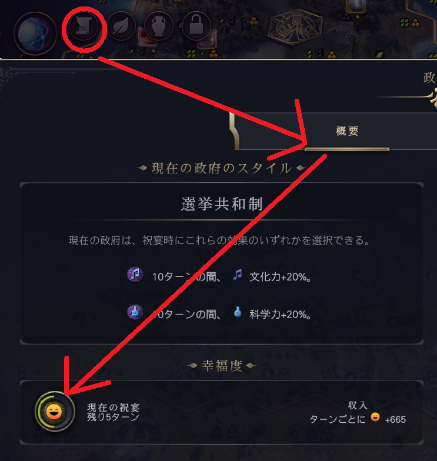
Task: Open the world globe icon
Action: coord(35,34)
